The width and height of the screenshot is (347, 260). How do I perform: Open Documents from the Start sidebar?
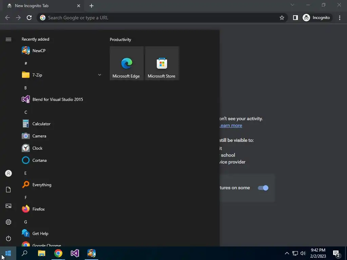click(x=8, y=190)
